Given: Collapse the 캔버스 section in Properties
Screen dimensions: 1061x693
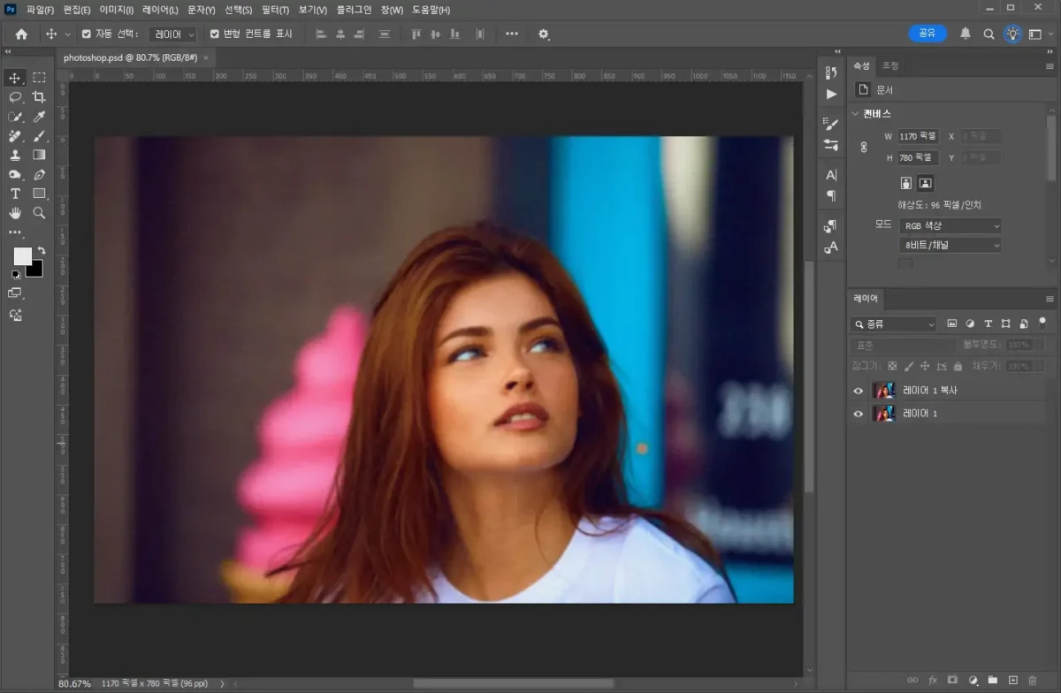Looking at the screenshot, I should 854,113.
